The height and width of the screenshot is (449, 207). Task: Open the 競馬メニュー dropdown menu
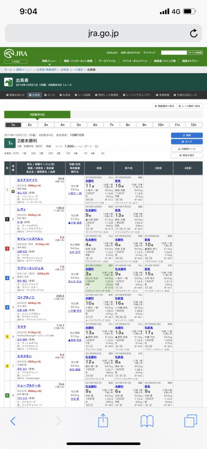coord(49,61)
